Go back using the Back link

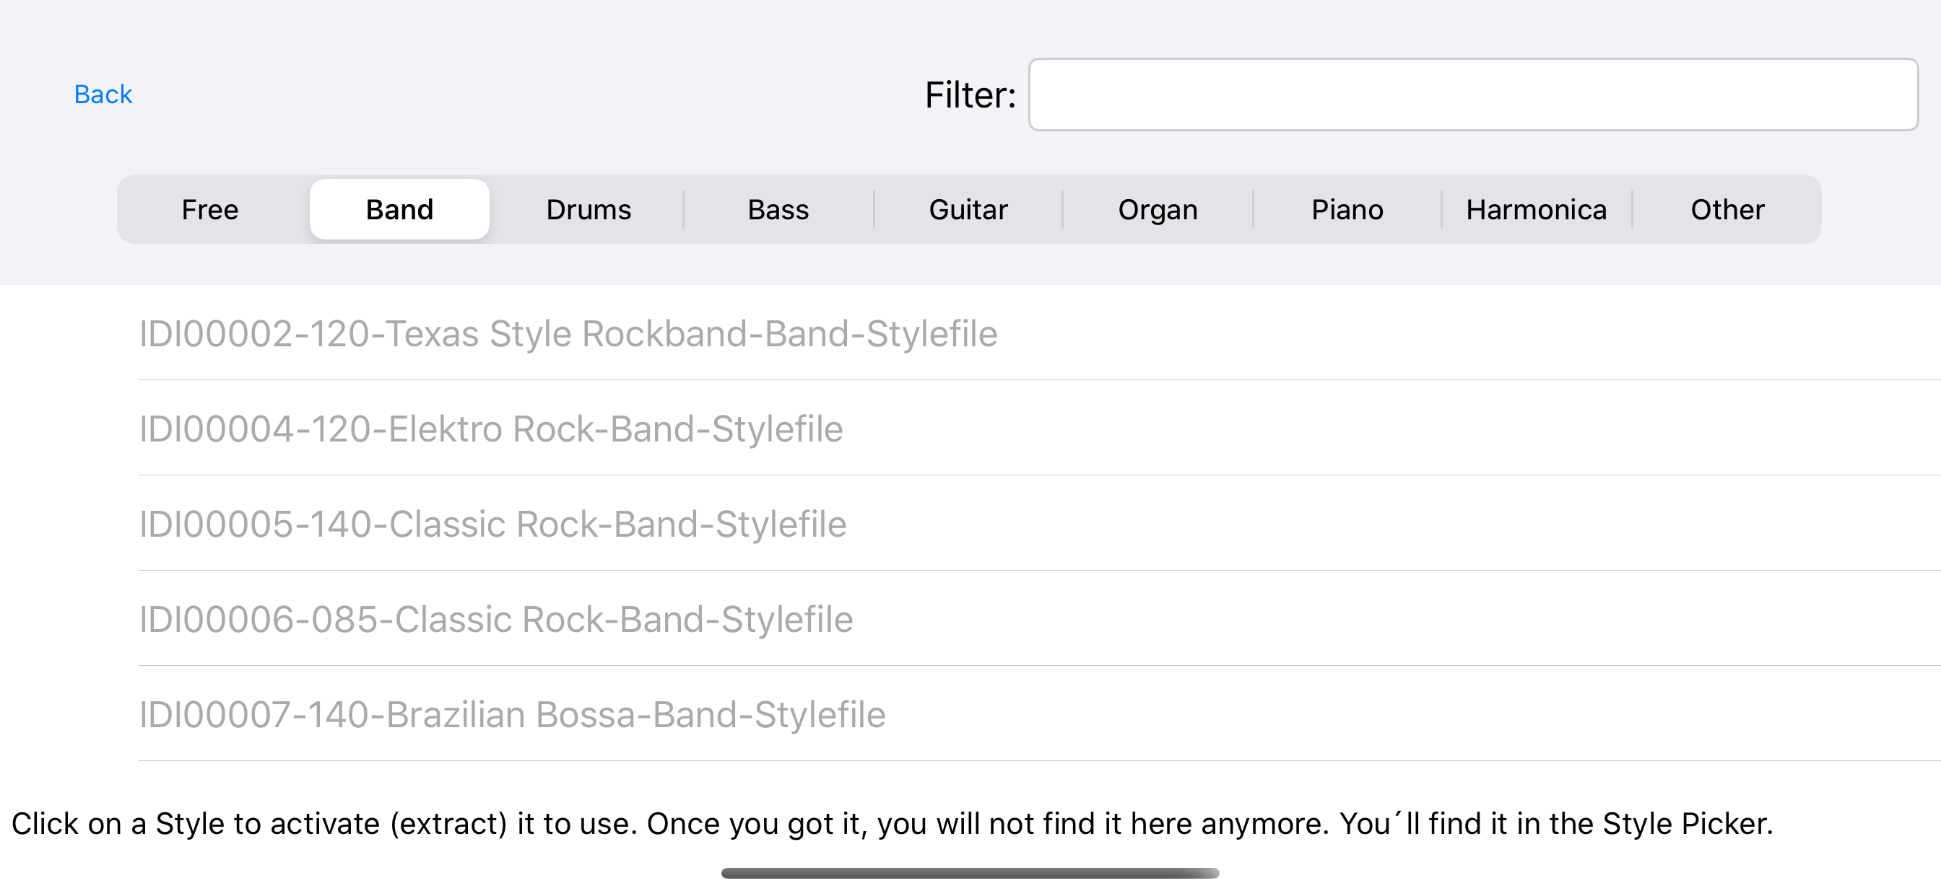(103, 94)
